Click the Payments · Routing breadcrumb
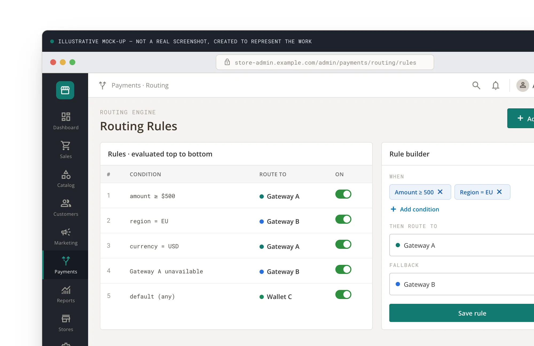 140,85
